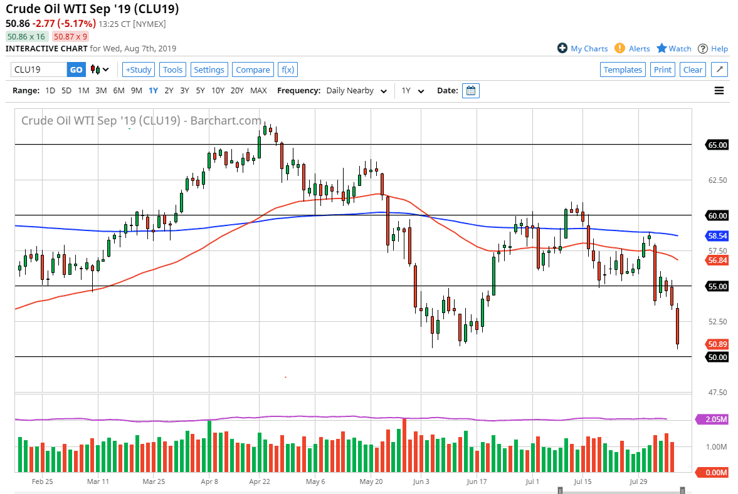Image resolution: width=738 pixels, height=494 pixels.
Task: Open the Date calendar picker icon
Action: pyautogui.click(x=470, y=90)
